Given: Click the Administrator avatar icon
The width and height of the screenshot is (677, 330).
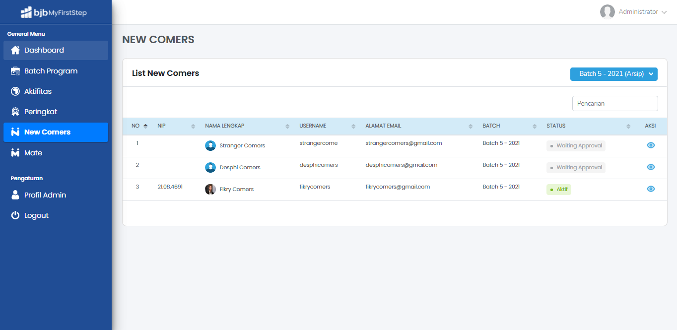Looking at the screenshot, I should pyautogui.click(x=608, y=12).
